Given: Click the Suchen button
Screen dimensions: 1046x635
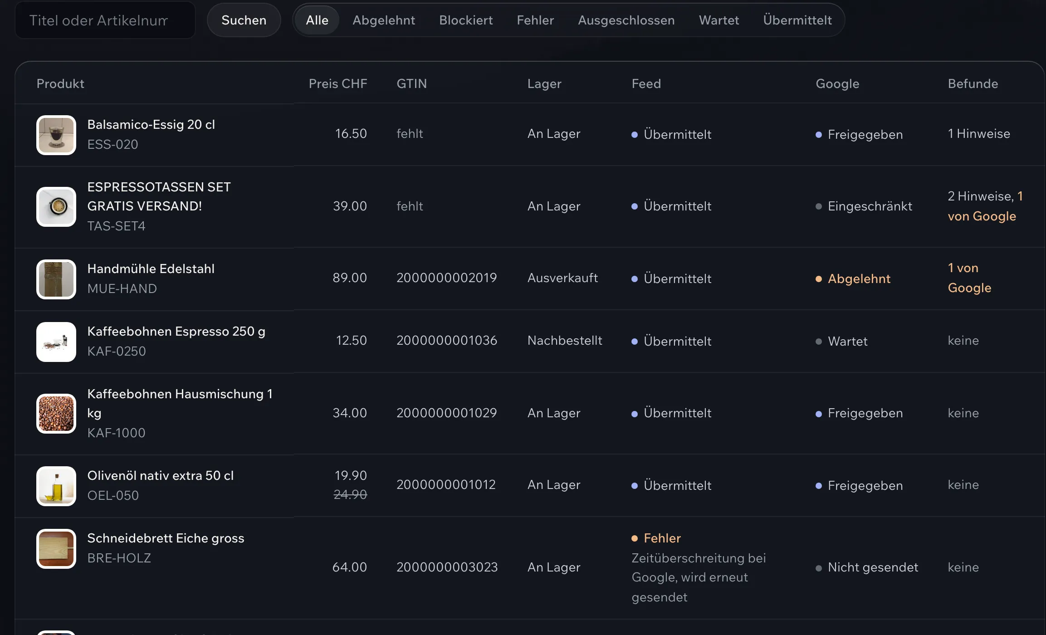Looking at the screenshot, I should pyautogui.click(x=244, y=20).
